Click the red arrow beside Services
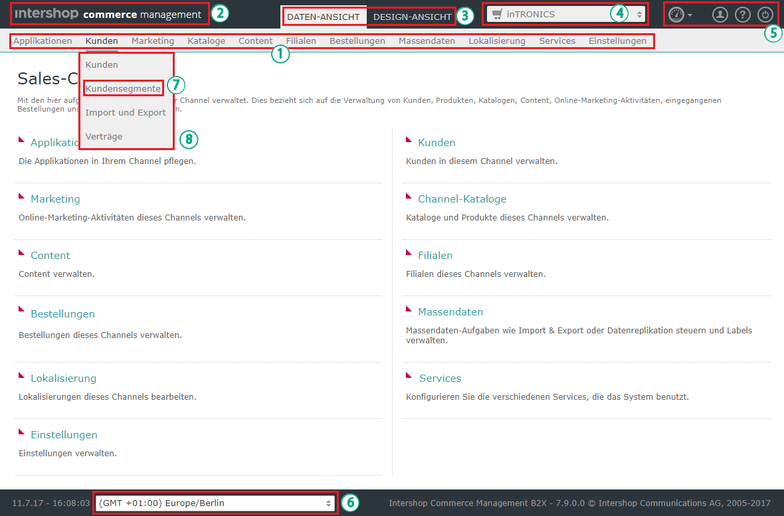Image resolution: width=784 pixels, height=516 pixels. click(410, 376)
